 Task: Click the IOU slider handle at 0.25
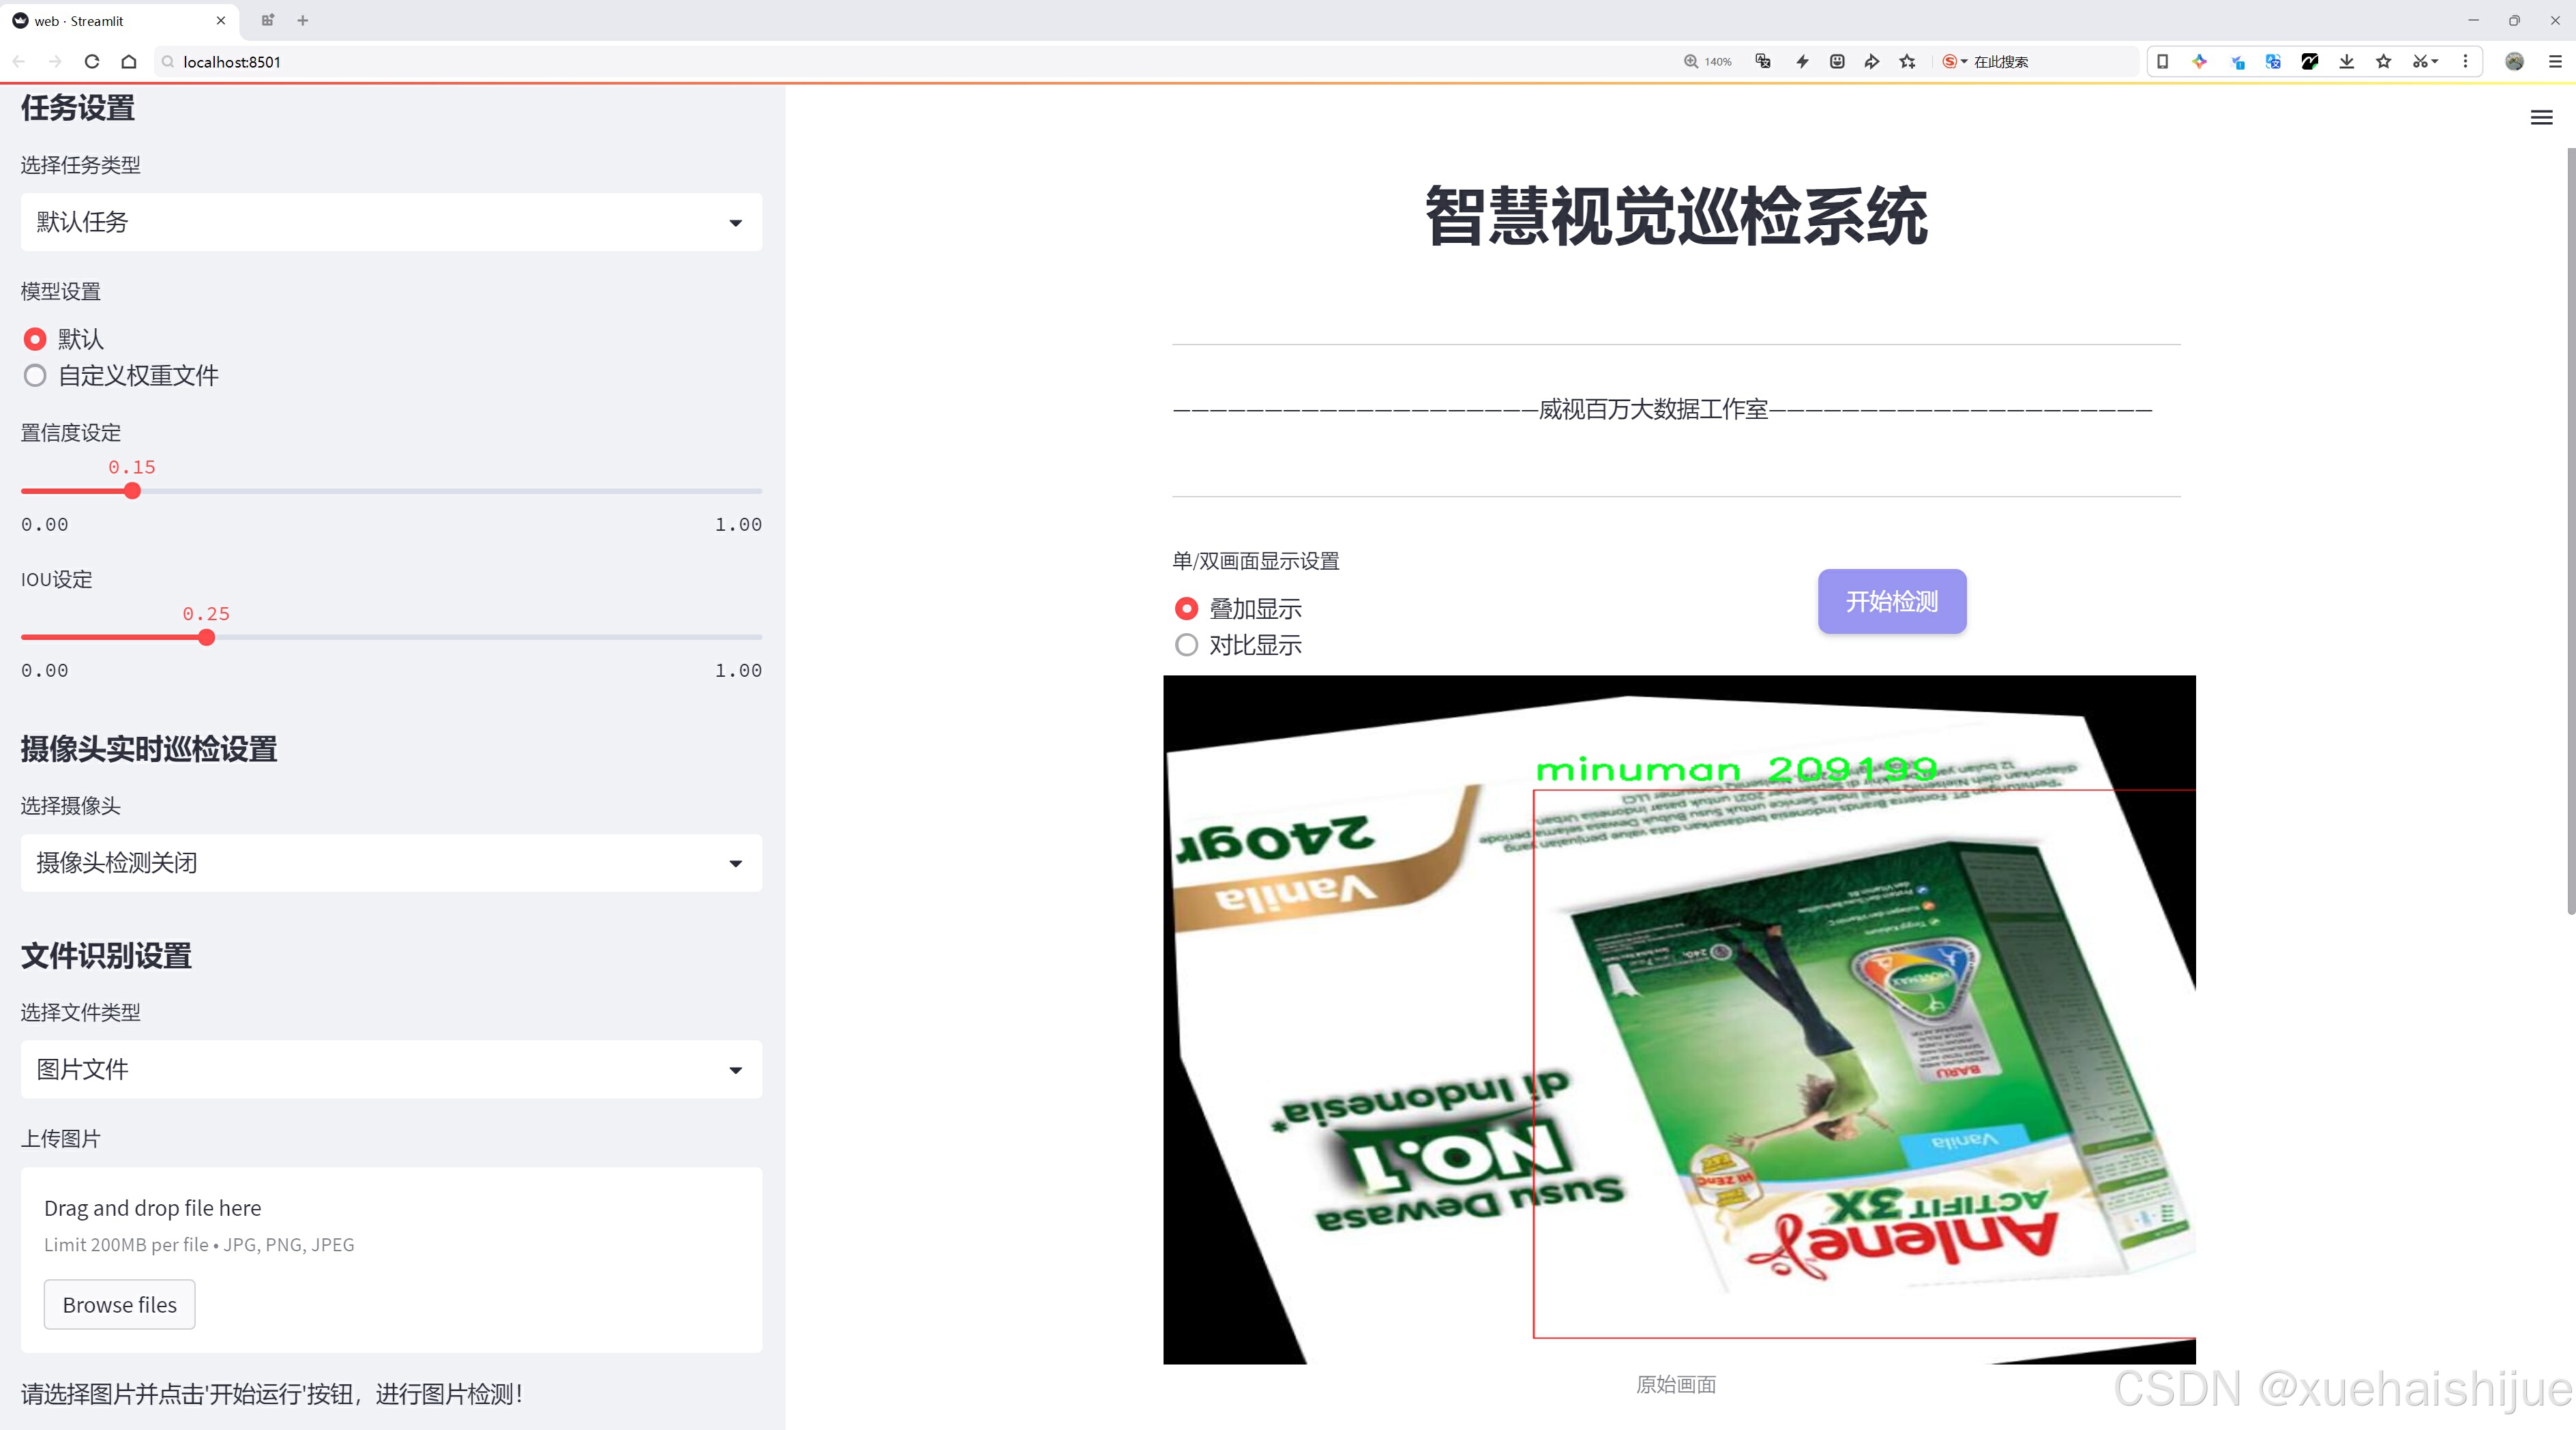(206, 637)
